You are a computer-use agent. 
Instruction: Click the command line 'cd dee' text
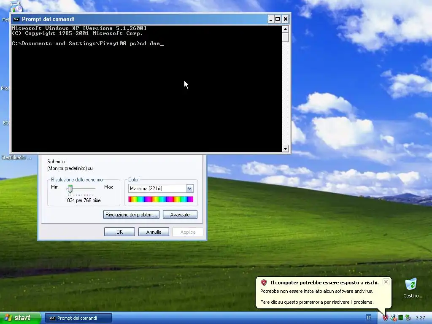[150, 43]
